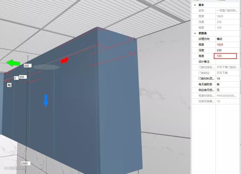Change the 有无辅助板 value 有

[x=227, y=84]
